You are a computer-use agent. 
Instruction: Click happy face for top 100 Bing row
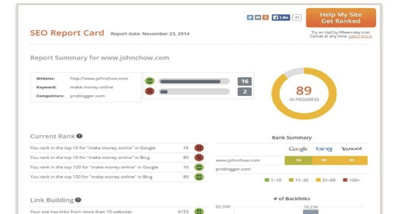[199, 177]
